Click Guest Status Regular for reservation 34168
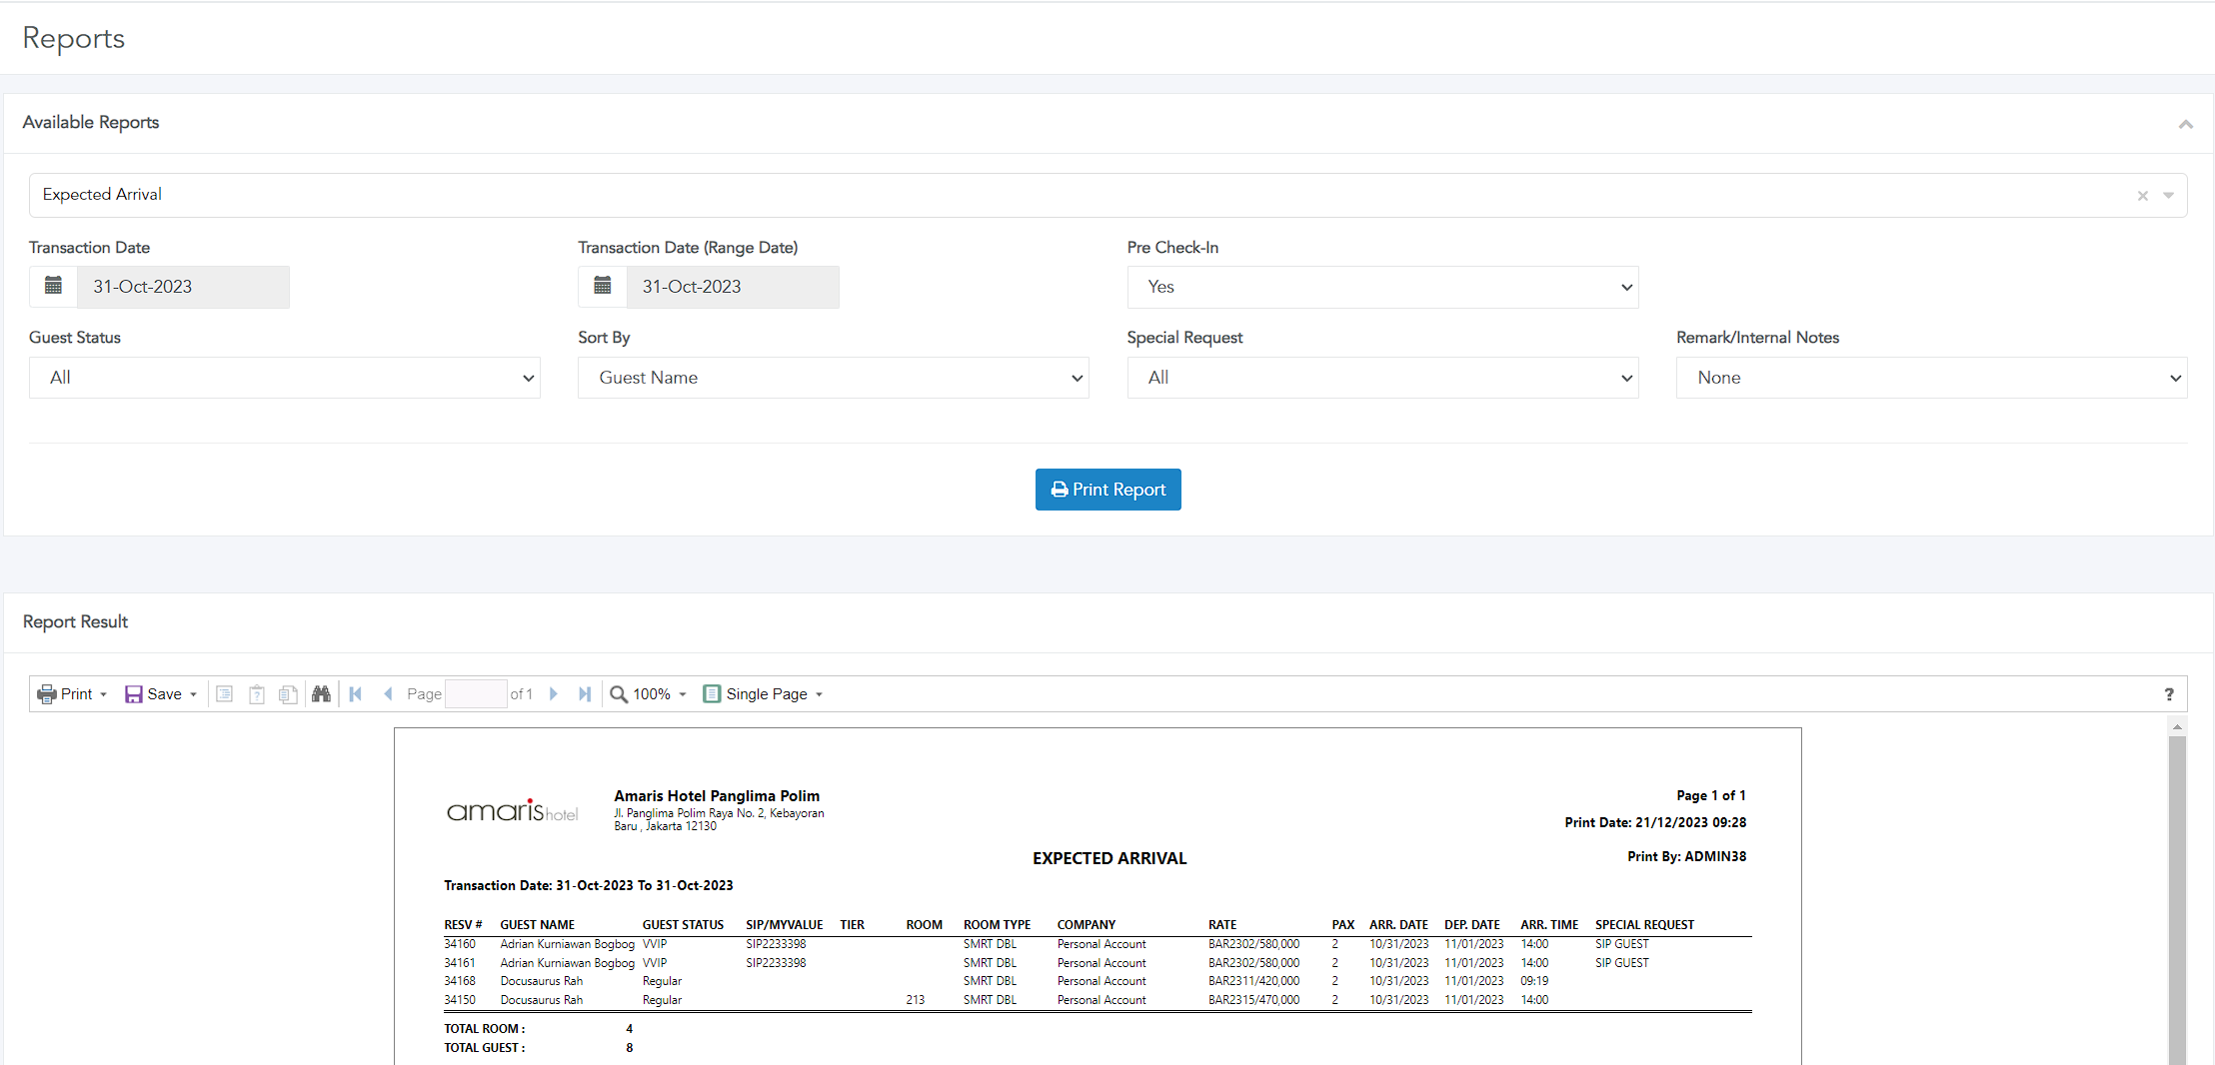The width and height of the screenshot is (2215, 1065). pyautogui.click(x=662, y=981)
